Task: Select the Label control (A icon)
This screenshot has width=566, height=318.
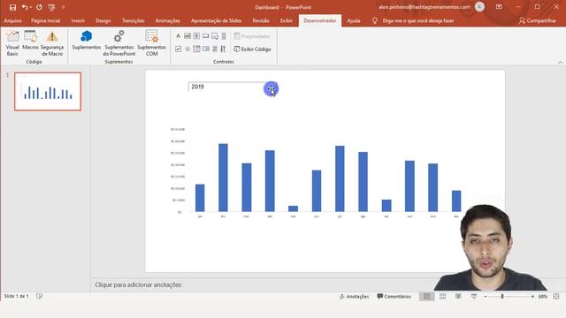Action: click(178, 36)
